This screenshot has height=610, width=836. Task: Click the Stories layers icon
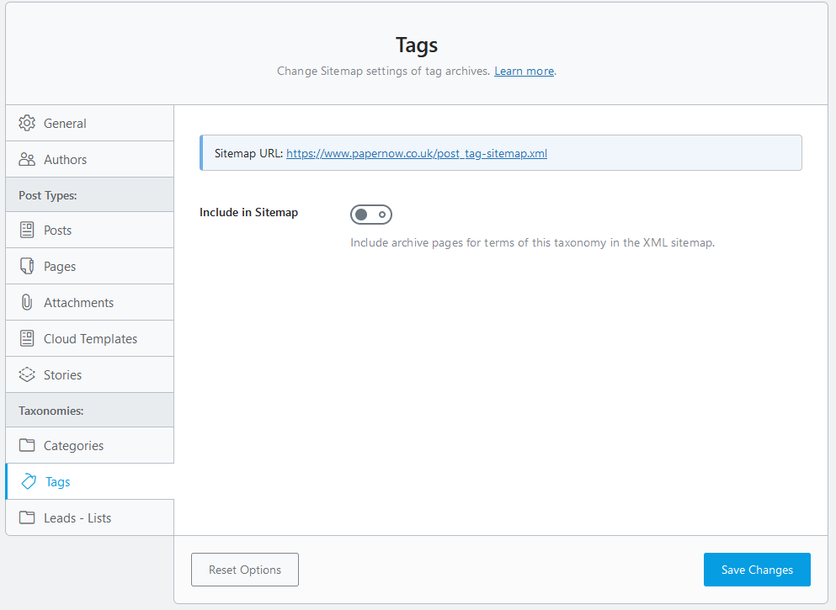coord(27,374)
